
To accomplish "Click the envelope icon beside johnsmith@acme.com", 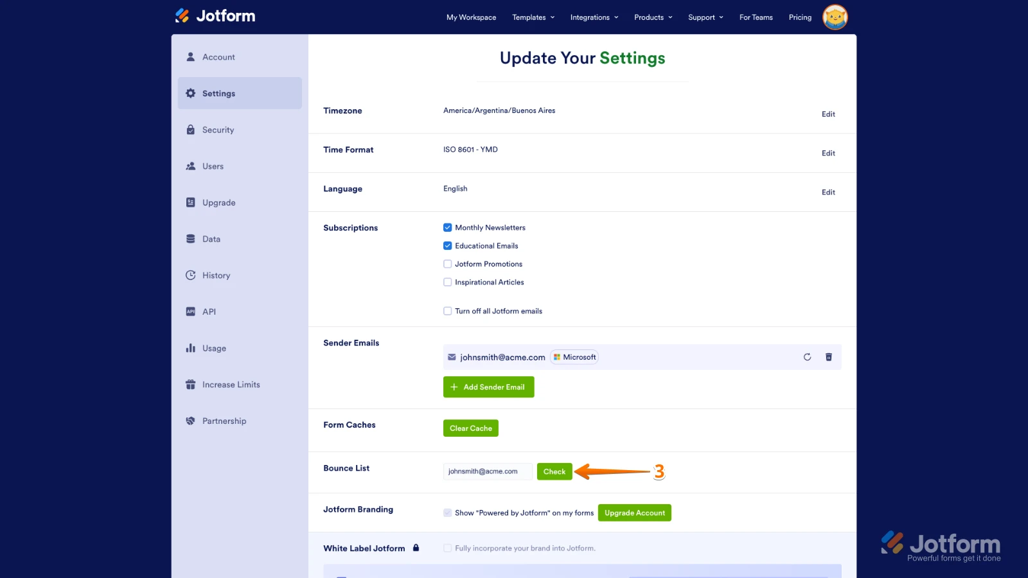I will [452, 357].
